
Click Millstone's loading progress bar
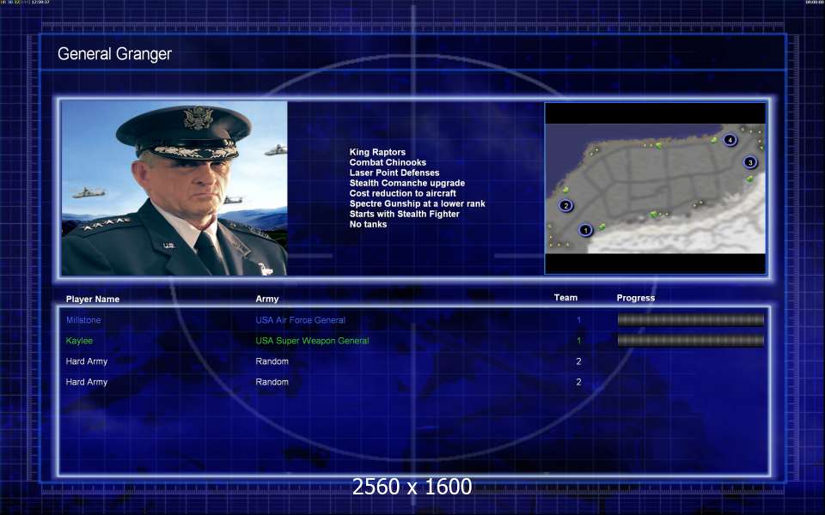690,320
